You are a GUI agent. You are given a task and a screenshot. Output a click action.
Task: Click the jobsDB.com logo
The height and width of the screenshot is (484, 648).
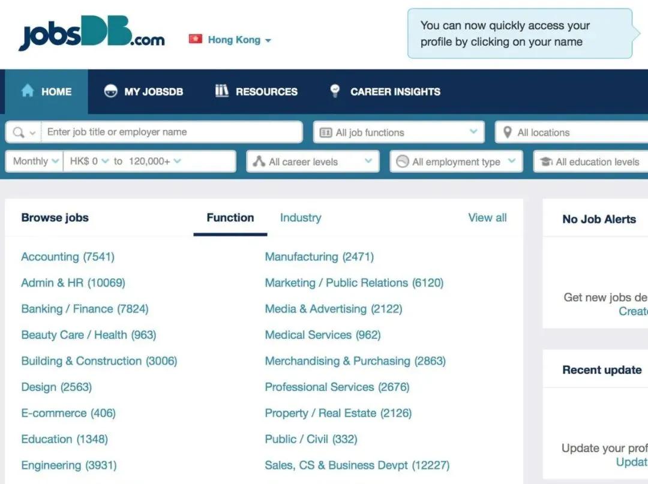[92, 33]
